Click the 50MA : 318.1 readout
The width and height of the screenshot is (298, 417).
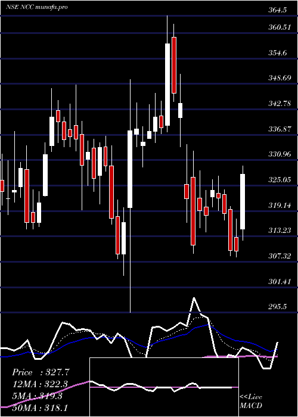point(40,408)
